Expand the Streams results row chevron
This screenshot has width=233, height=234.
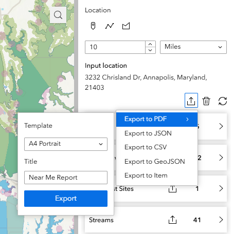221,220
